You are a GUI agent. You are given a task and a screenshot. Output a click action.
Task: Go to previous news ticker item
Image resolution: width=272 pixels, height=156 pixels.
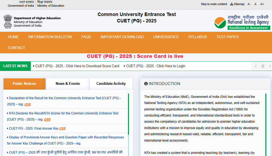pos(256,66)
